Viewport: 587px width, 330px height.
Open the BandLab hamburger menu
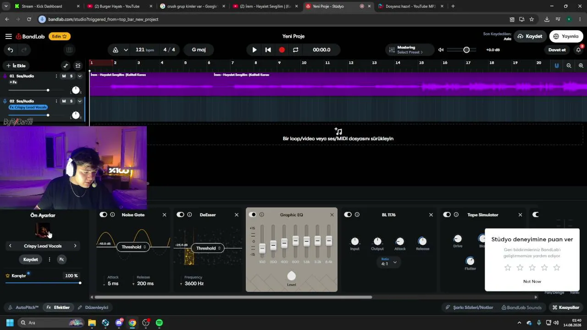pos(9,36)
